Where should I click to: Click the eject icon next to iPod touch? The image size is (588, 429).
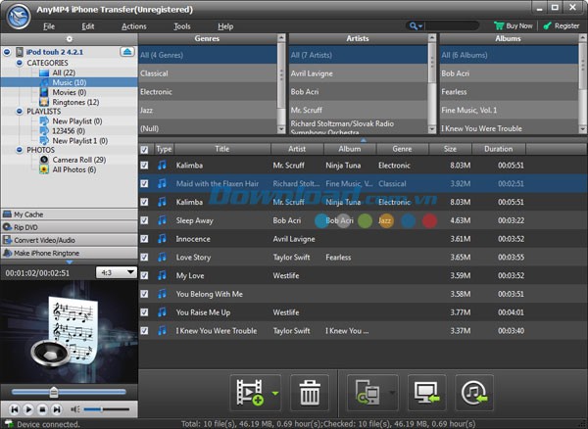(x=126, y=51)
